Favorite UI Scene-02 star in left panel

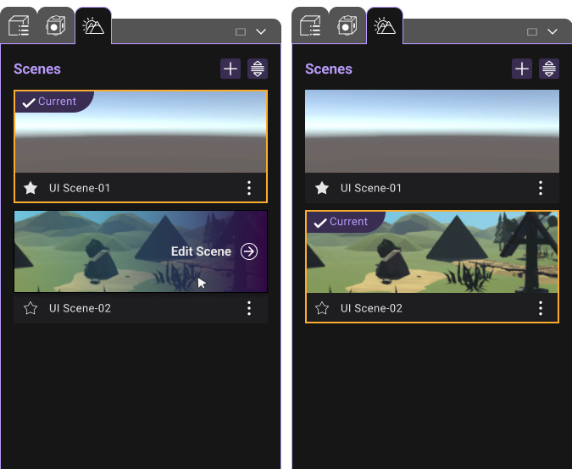[x=31, y=308]
